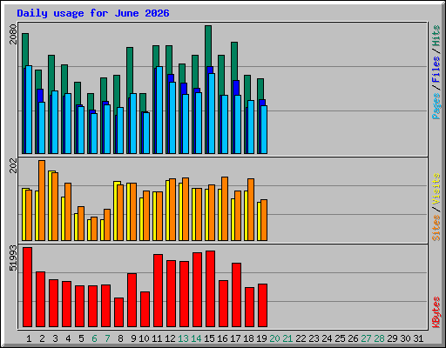The height and width of the screenshot is (348, 446).
Task: Click the cyan "Pages" legend label
Action: click(x=436, y=106)
